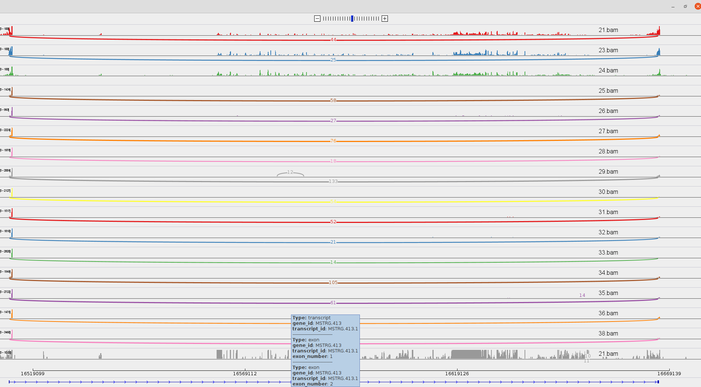701x387 pixels.
Task: Zoom in using the plus icon
Action: (385, 18)
